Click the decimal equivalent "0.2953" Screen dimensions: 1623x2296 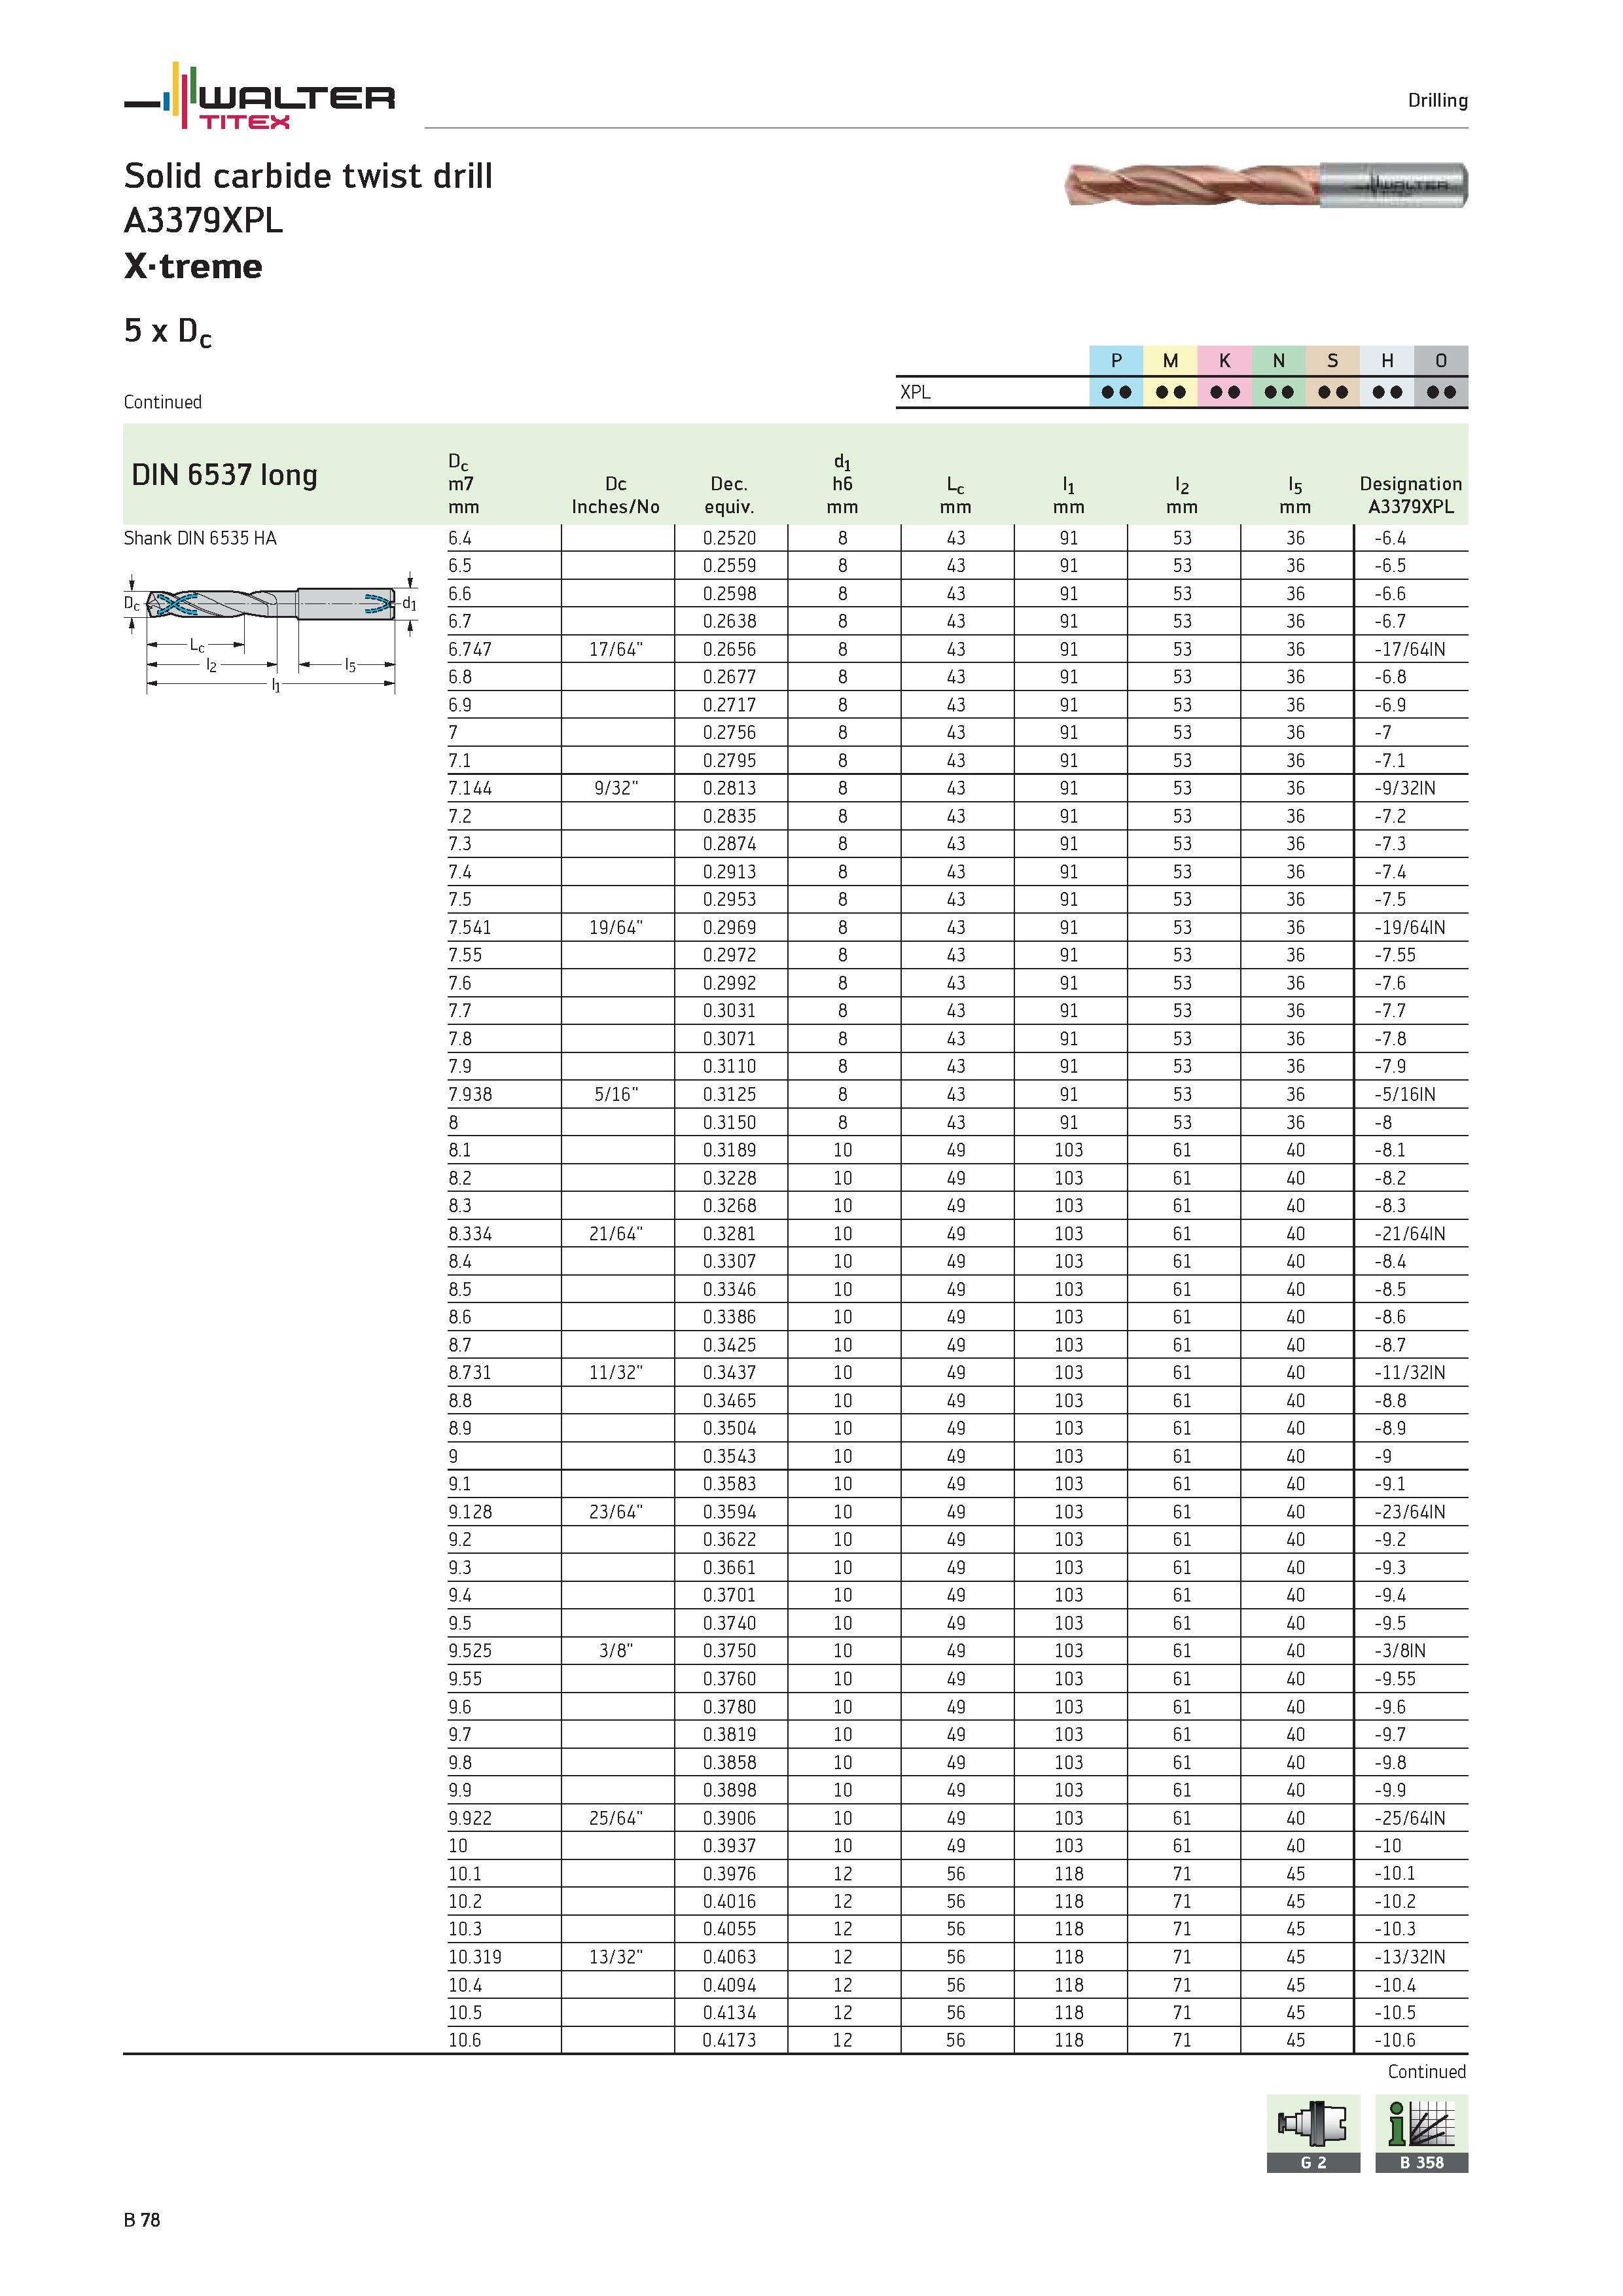(x=729, y=899)
